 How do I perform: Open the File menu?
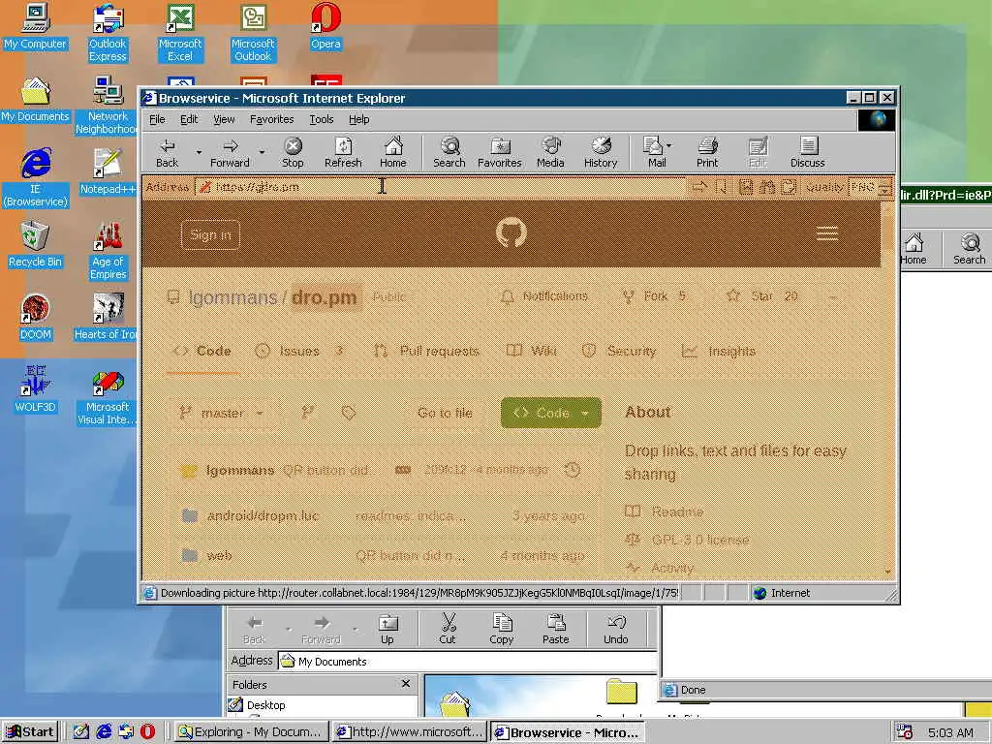[157, 119]
